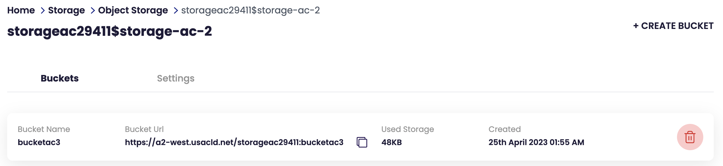Click the chevron after Storage breadcrumb
Screen dimensions: 723x166
tap(93, 10)
